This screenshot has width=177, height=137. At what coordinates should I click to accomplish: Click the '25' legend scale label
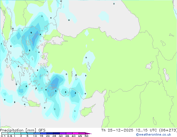[x=54, y=136]
